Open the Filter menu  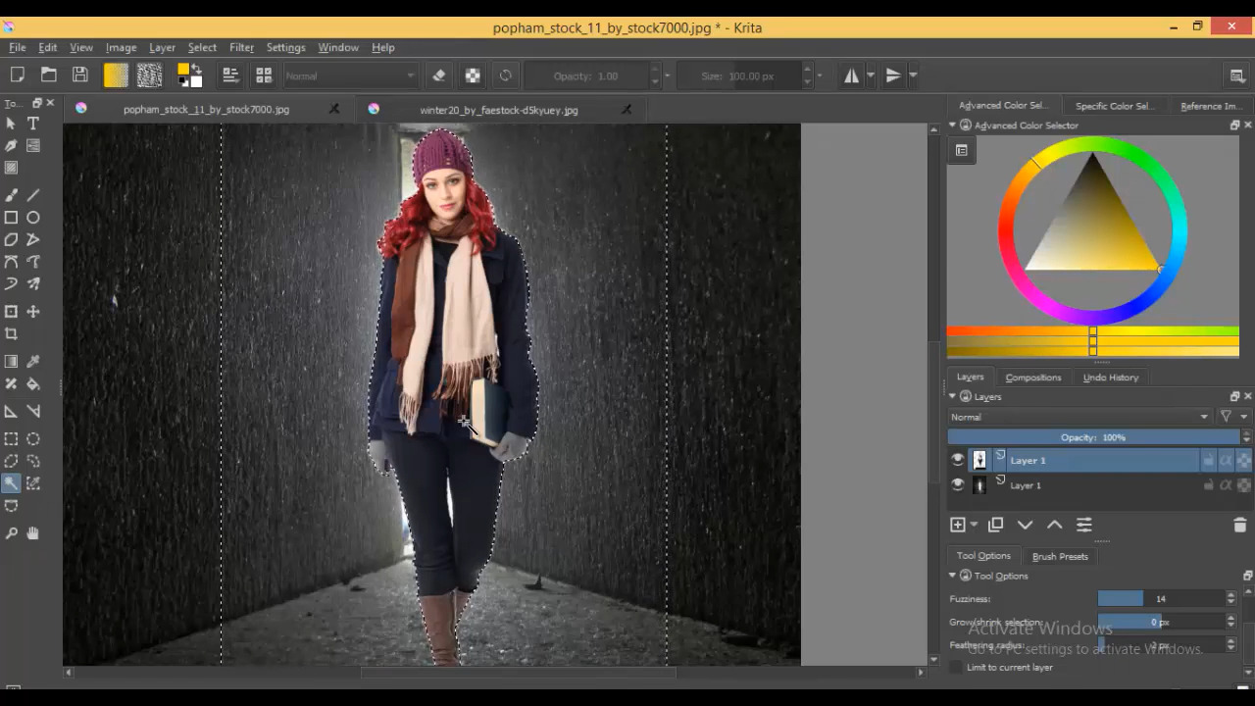tap(241, 47)
